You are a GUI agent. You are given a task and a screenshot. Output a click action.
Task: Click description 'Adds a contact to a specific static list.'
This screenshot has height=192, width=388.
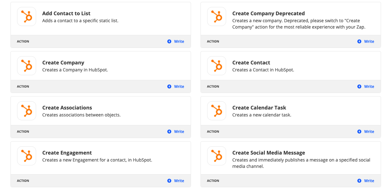80,21
